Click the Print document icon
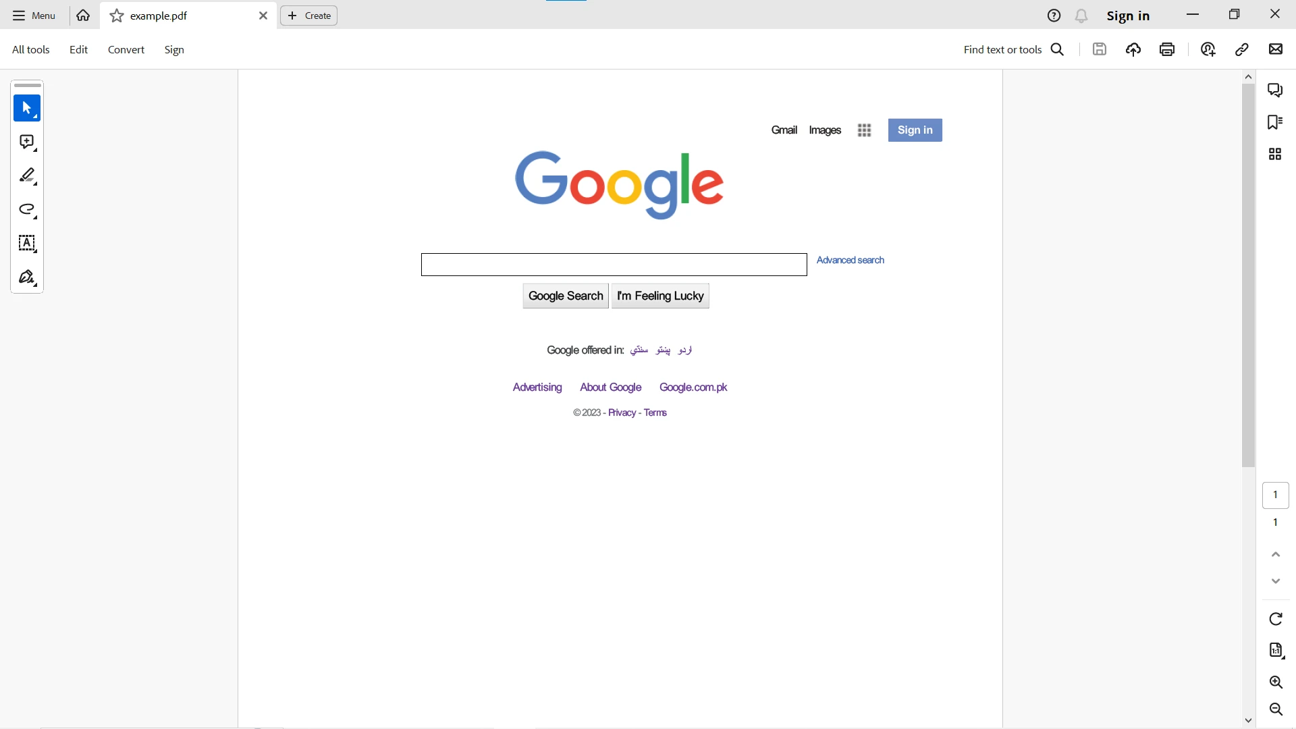The width and height of the screenshot is (1296, 729). tap(1168, 49)
